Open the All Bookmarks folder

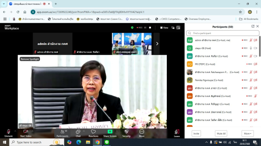248,19
